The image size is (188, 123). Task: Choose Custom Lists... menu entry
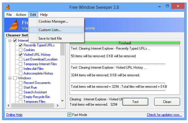[x=56, y=30]
